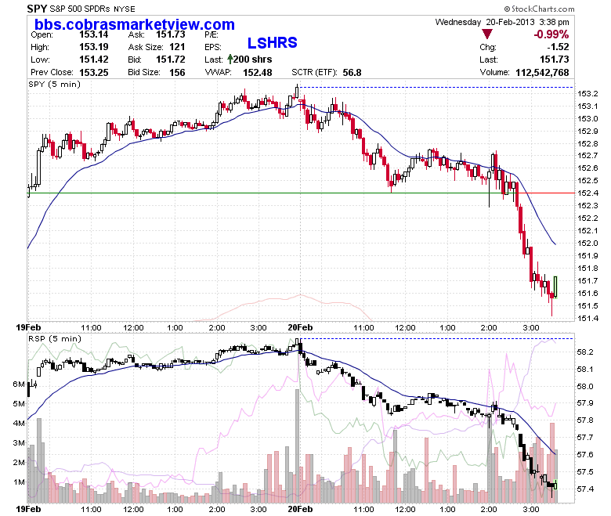Click the SPY (5 min) chart label

coord(54,84)
